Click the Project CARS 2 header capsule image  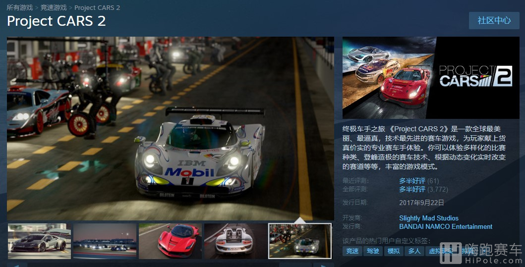[431, 78]
